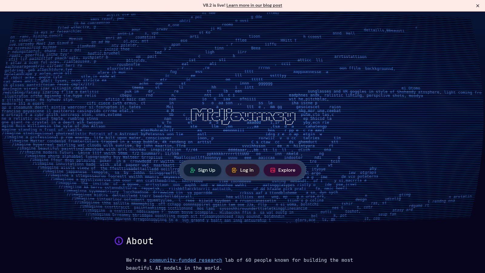
Task: Click the About info icon
Action: 119,241
